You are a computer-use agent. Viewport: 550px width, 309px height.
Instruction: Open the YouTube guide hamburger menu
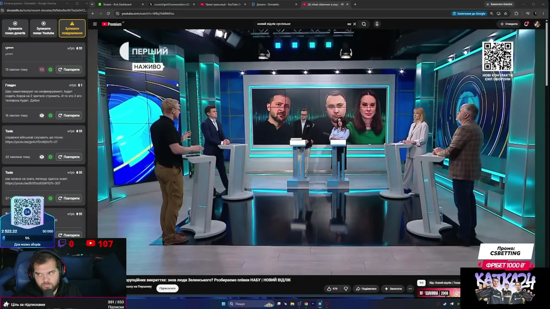click(95, 24)
